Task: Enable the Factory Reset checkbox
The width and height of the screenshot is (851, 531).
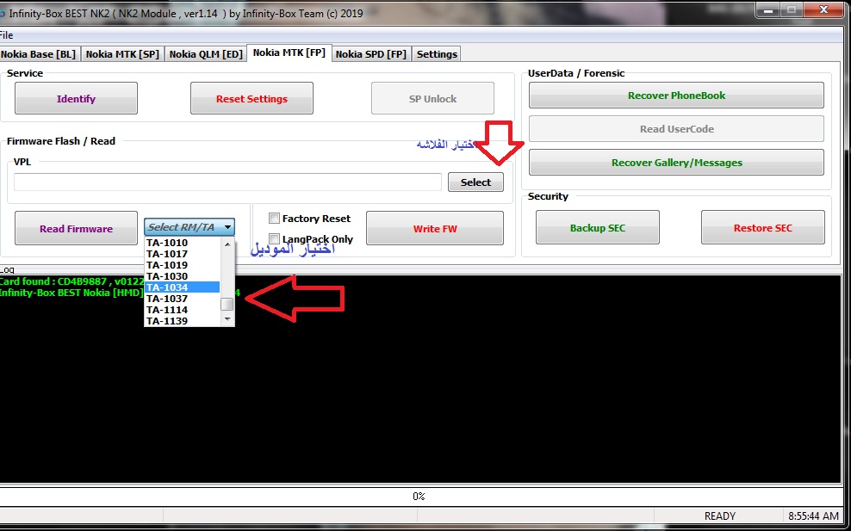Action: [274, 219]
